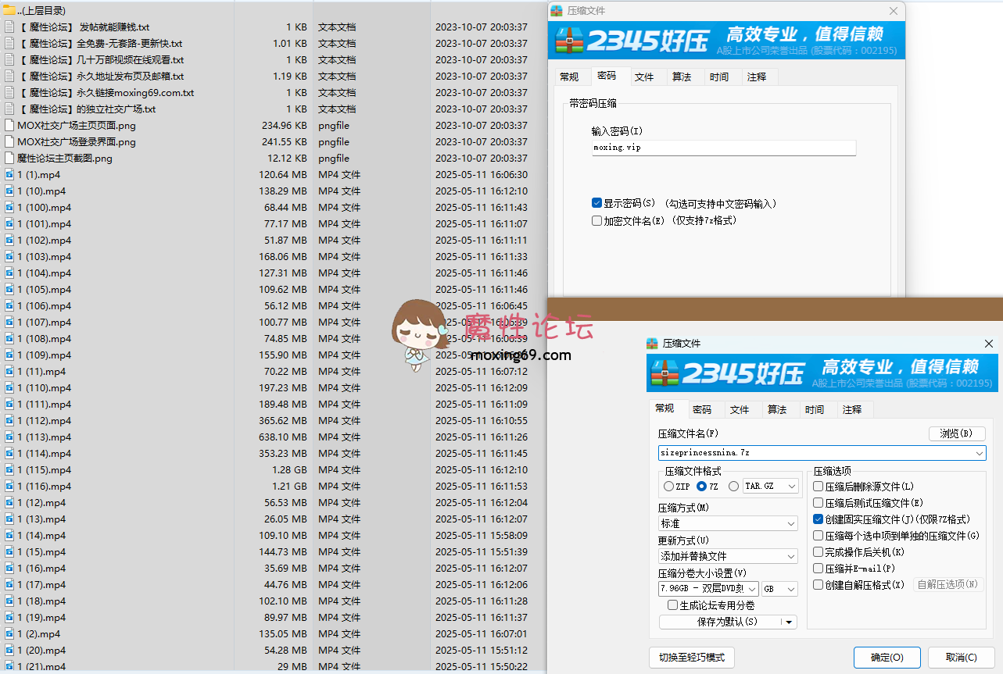
Task: Click the parent directory folder icon
Action: click(x=9, y=10)
